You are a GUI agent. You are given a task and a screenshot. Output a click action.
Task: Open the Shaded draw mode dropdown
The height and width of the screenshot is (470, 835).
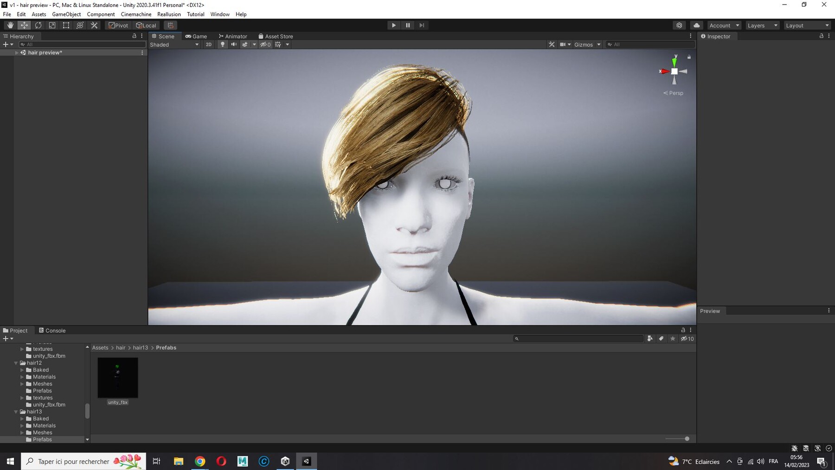pyautogui.click(x=174, y=45)
